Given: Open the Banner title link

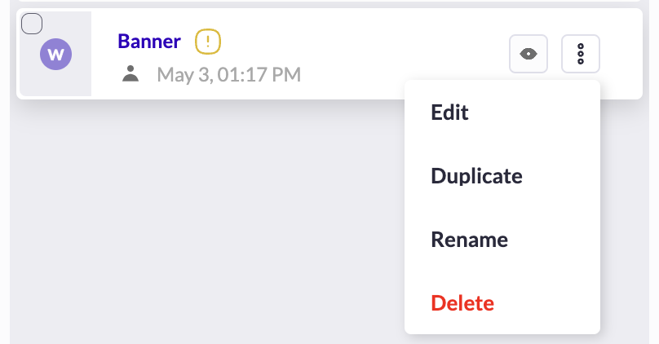Looking at the screenshot, I should tap(149, 41).
